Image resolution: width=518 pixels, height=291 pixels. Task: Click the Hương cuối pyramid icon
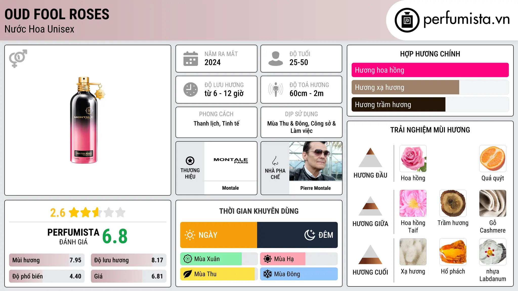(x=370, y=254)
